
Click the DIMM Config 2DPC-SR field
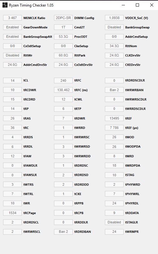coord(63,18)
